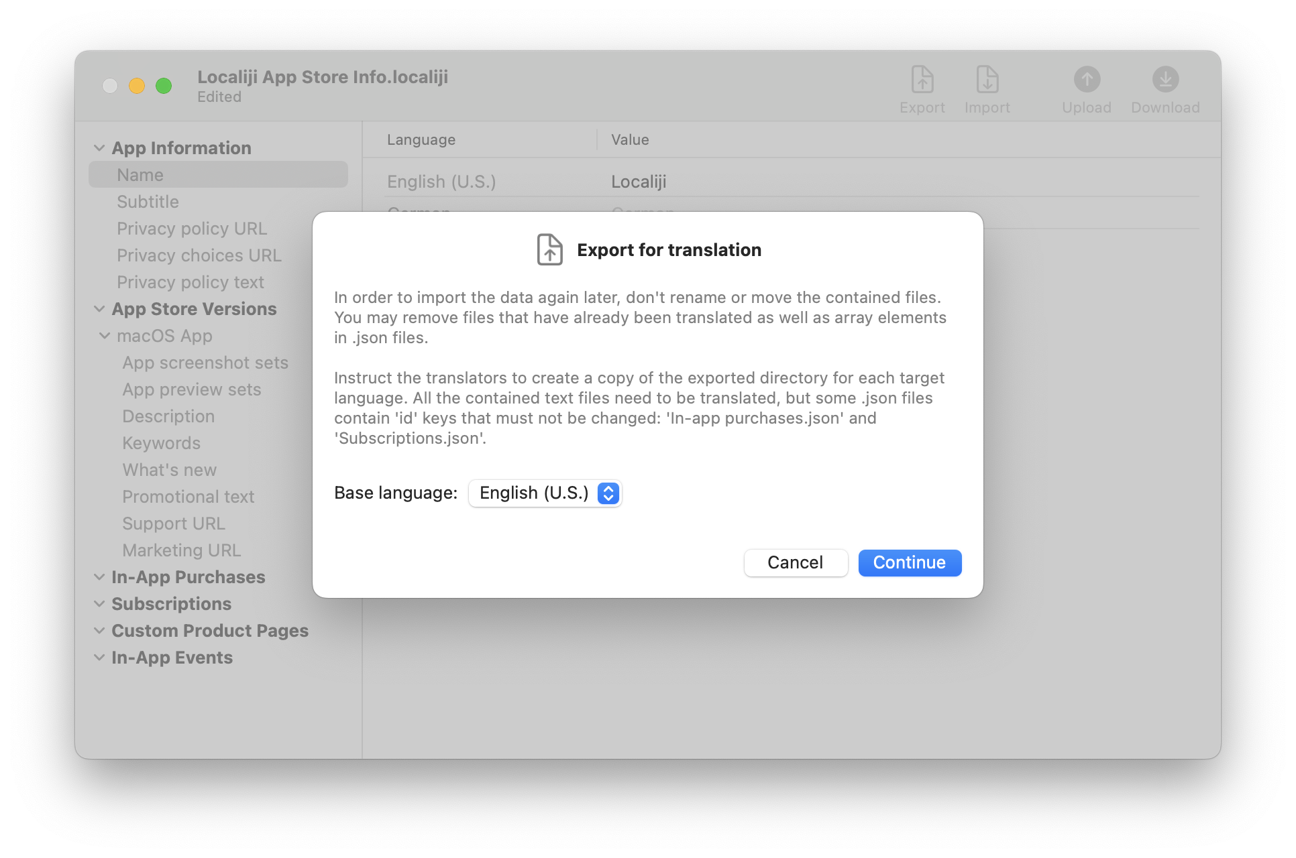Select the What's new sidebar item
The image size is (1296, 858).
(170, 470)
